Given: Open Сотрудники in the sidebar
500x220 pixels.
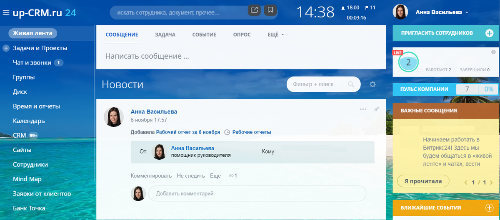Looking at the screenshot, I should pos(30,165).
